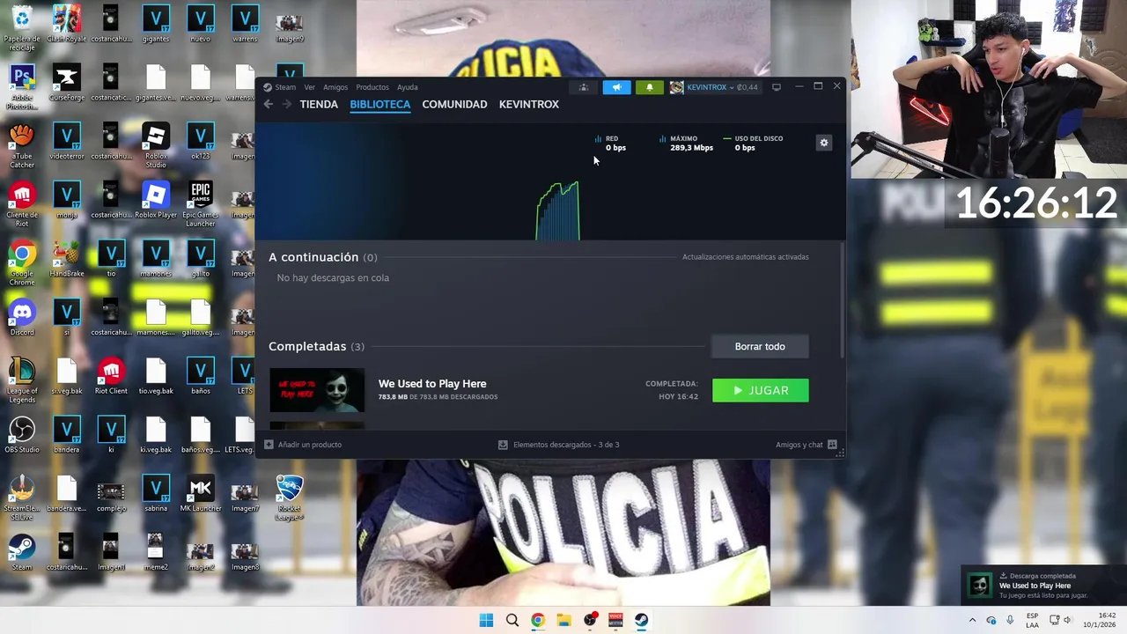Open the KEVINTROX profile tab

529,104
